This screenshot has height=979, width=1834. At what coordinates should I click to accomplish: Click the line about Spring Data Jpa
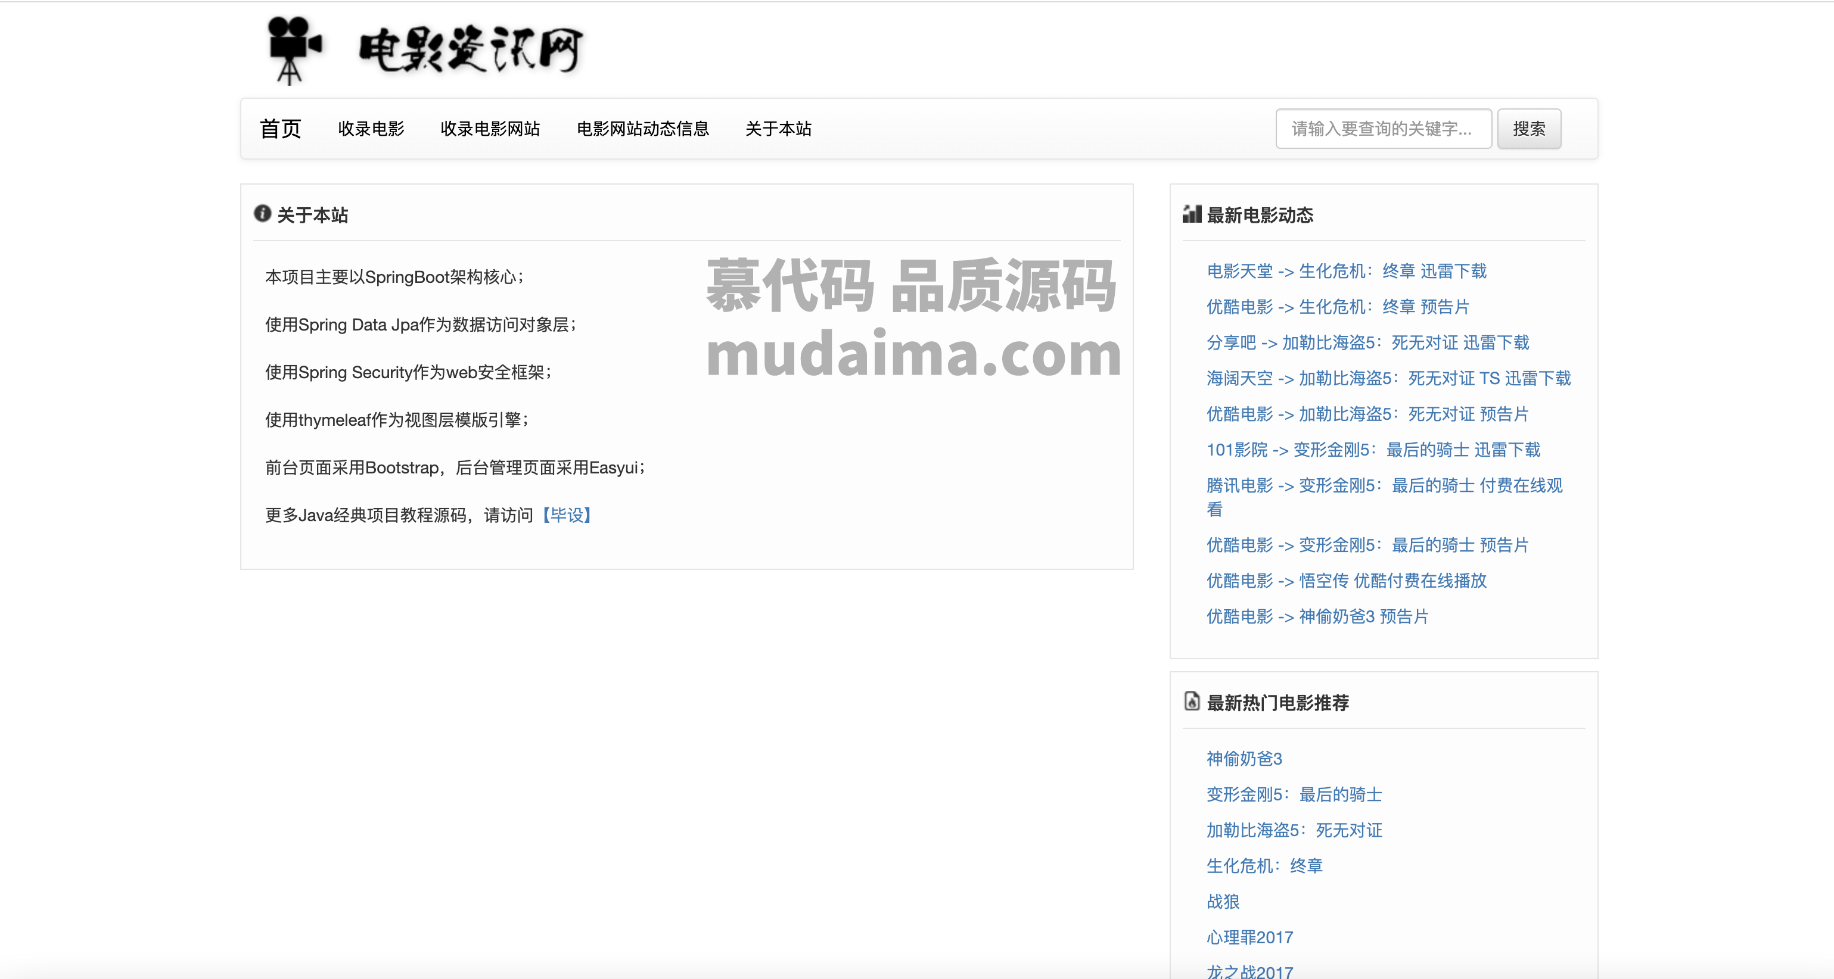click(421, 325)
